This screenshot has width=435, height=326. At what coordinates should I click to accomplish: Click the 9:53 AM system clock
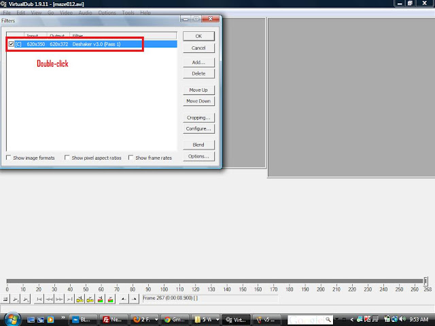419,319
